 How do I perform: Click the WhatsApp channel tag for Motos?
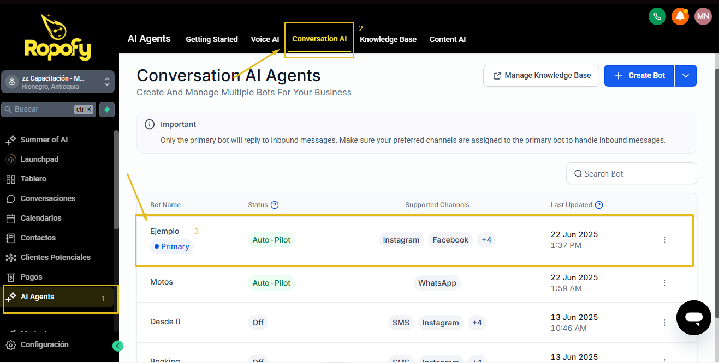[x=437, y=283]
